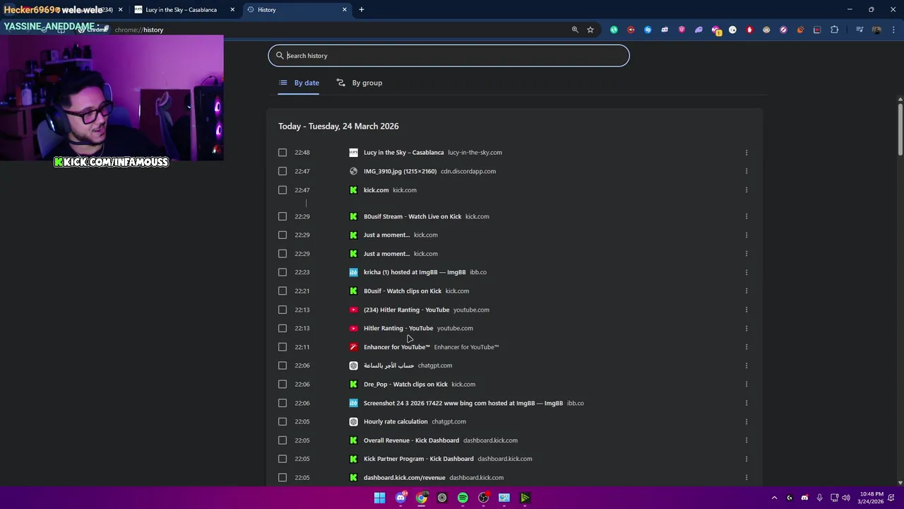
Task: Click the Search history field
Action: coord(448,56)
